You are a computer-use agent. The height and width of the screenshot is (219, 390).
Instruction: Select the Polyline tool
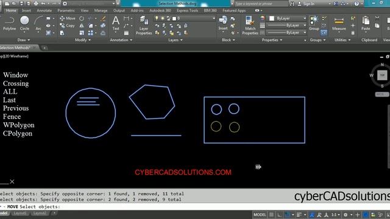[x=10, y=23]
